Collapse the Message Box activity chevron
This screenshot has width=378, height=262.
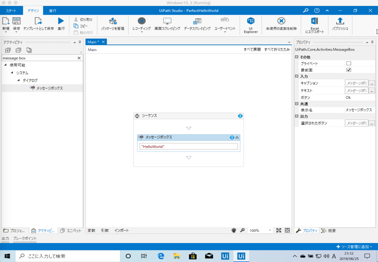click(x=237, y=137)
